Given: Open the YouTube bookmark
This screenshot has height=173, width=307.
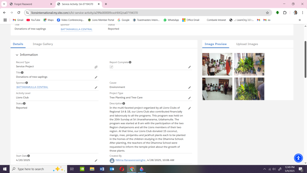Looking at the screenshot, I should click(x=33, y=20).
